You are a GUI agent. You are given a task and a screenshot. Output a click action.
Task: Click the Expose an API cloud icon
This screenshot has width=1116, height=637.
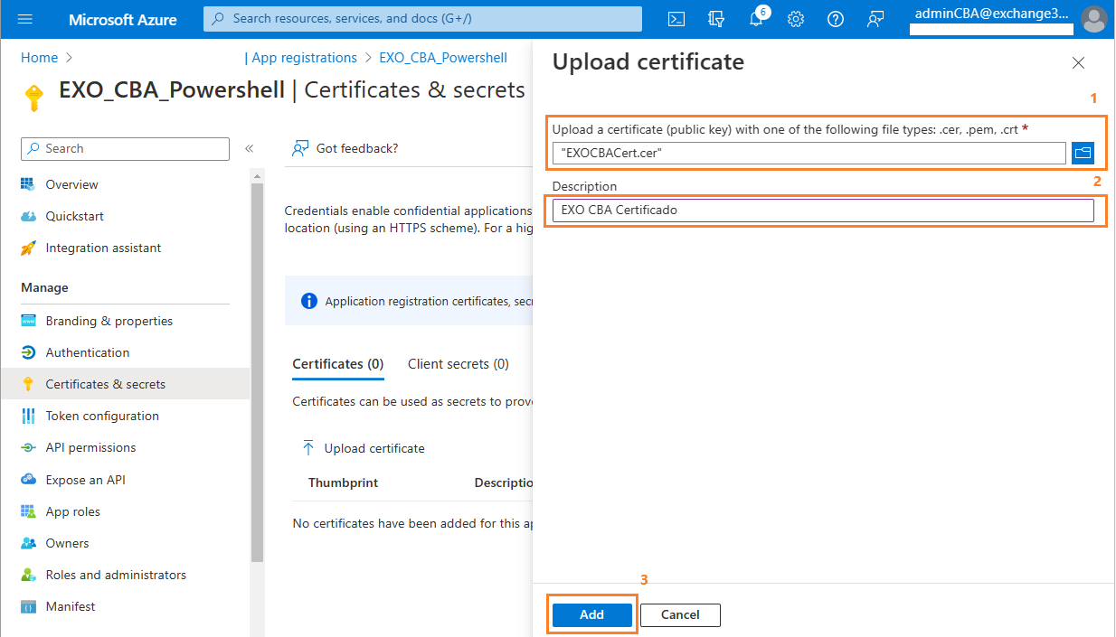(28, 480)
